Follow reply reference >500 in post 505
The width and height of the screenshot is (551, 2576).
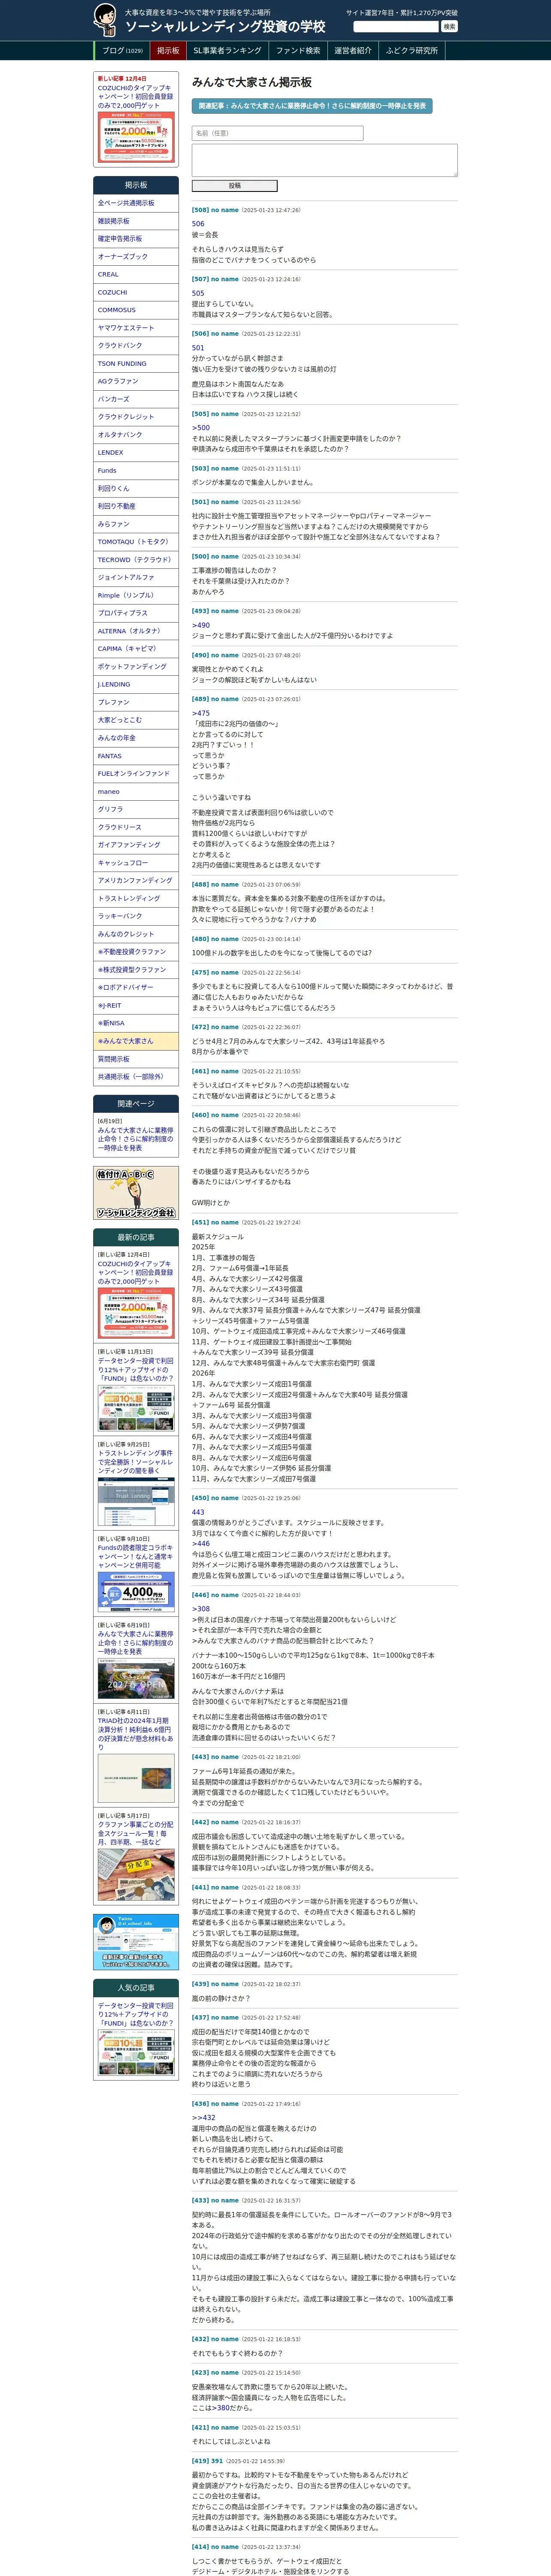coord(201,428)
